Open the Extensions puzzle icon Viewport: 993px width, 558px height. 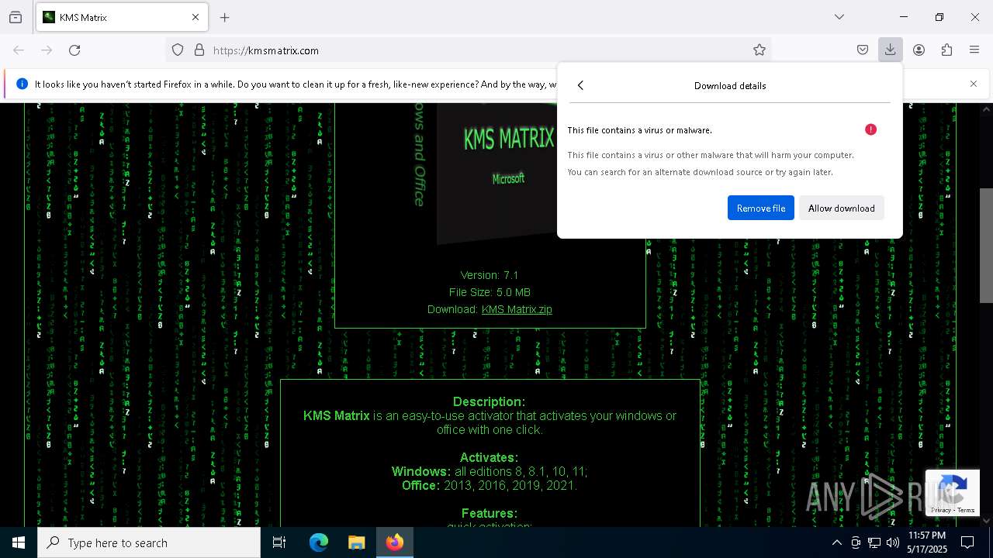tap(946, 50)
